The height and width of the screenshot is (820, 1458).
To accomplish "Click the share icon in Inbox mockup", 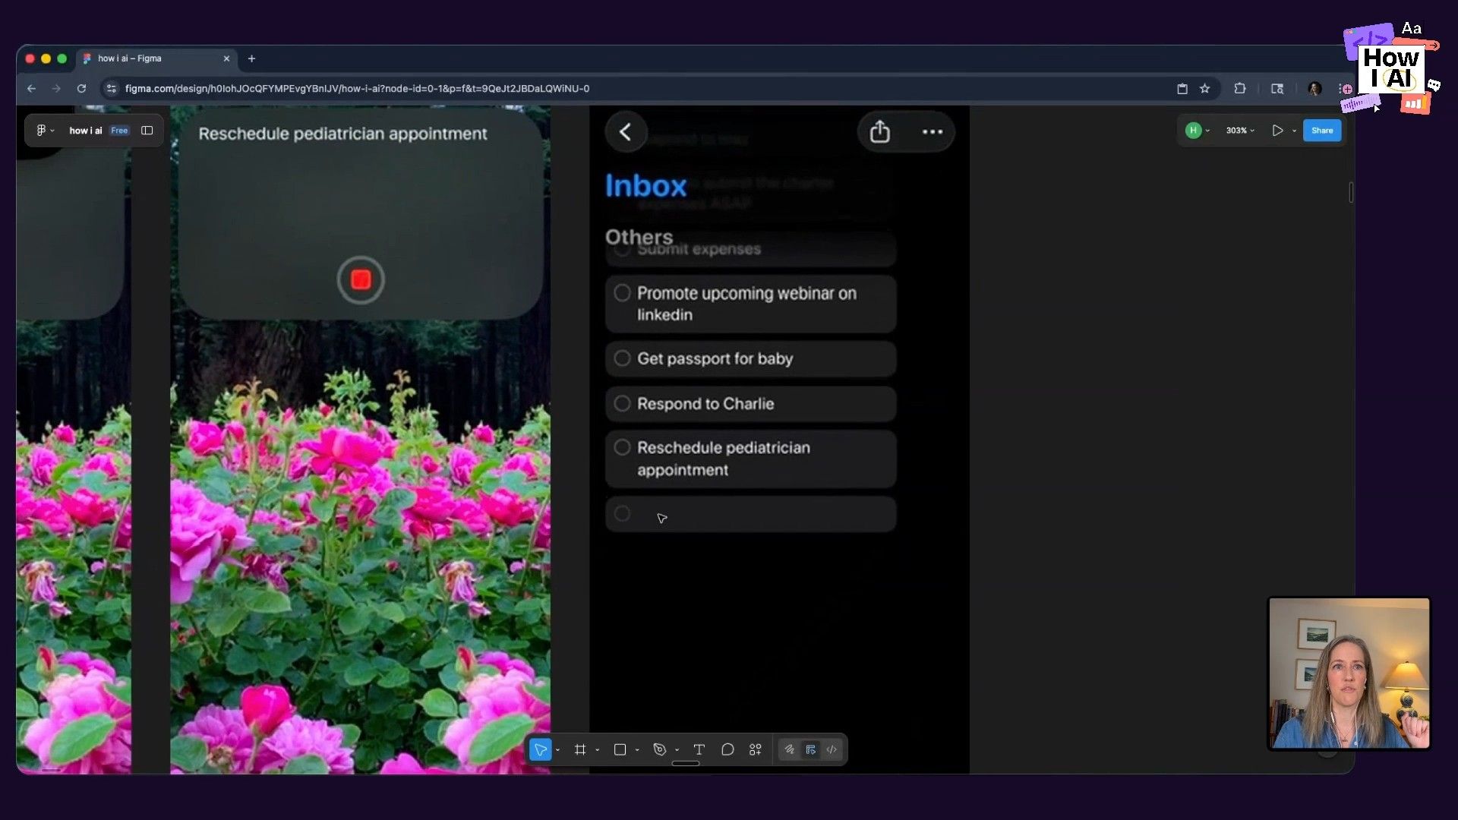I will pyautogui.click(x=879, y=132).
